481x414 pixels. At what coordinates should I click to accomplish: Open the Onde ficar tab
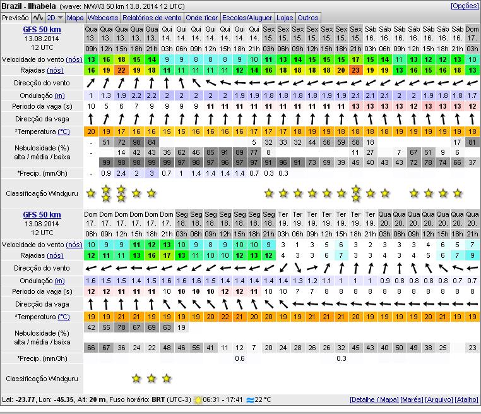click(201, 18)
